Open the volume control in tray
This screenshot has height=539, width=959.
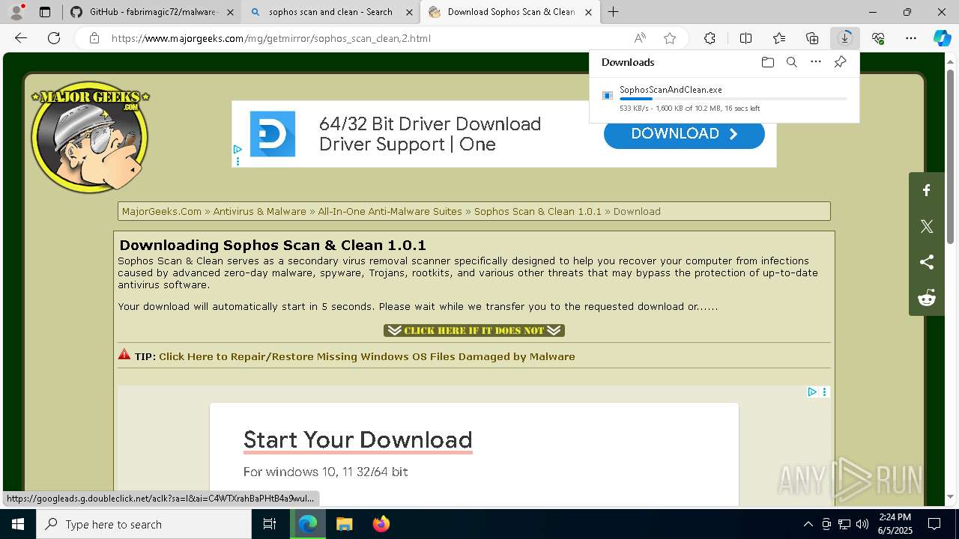pyautogui.click(x=862, y=524)
